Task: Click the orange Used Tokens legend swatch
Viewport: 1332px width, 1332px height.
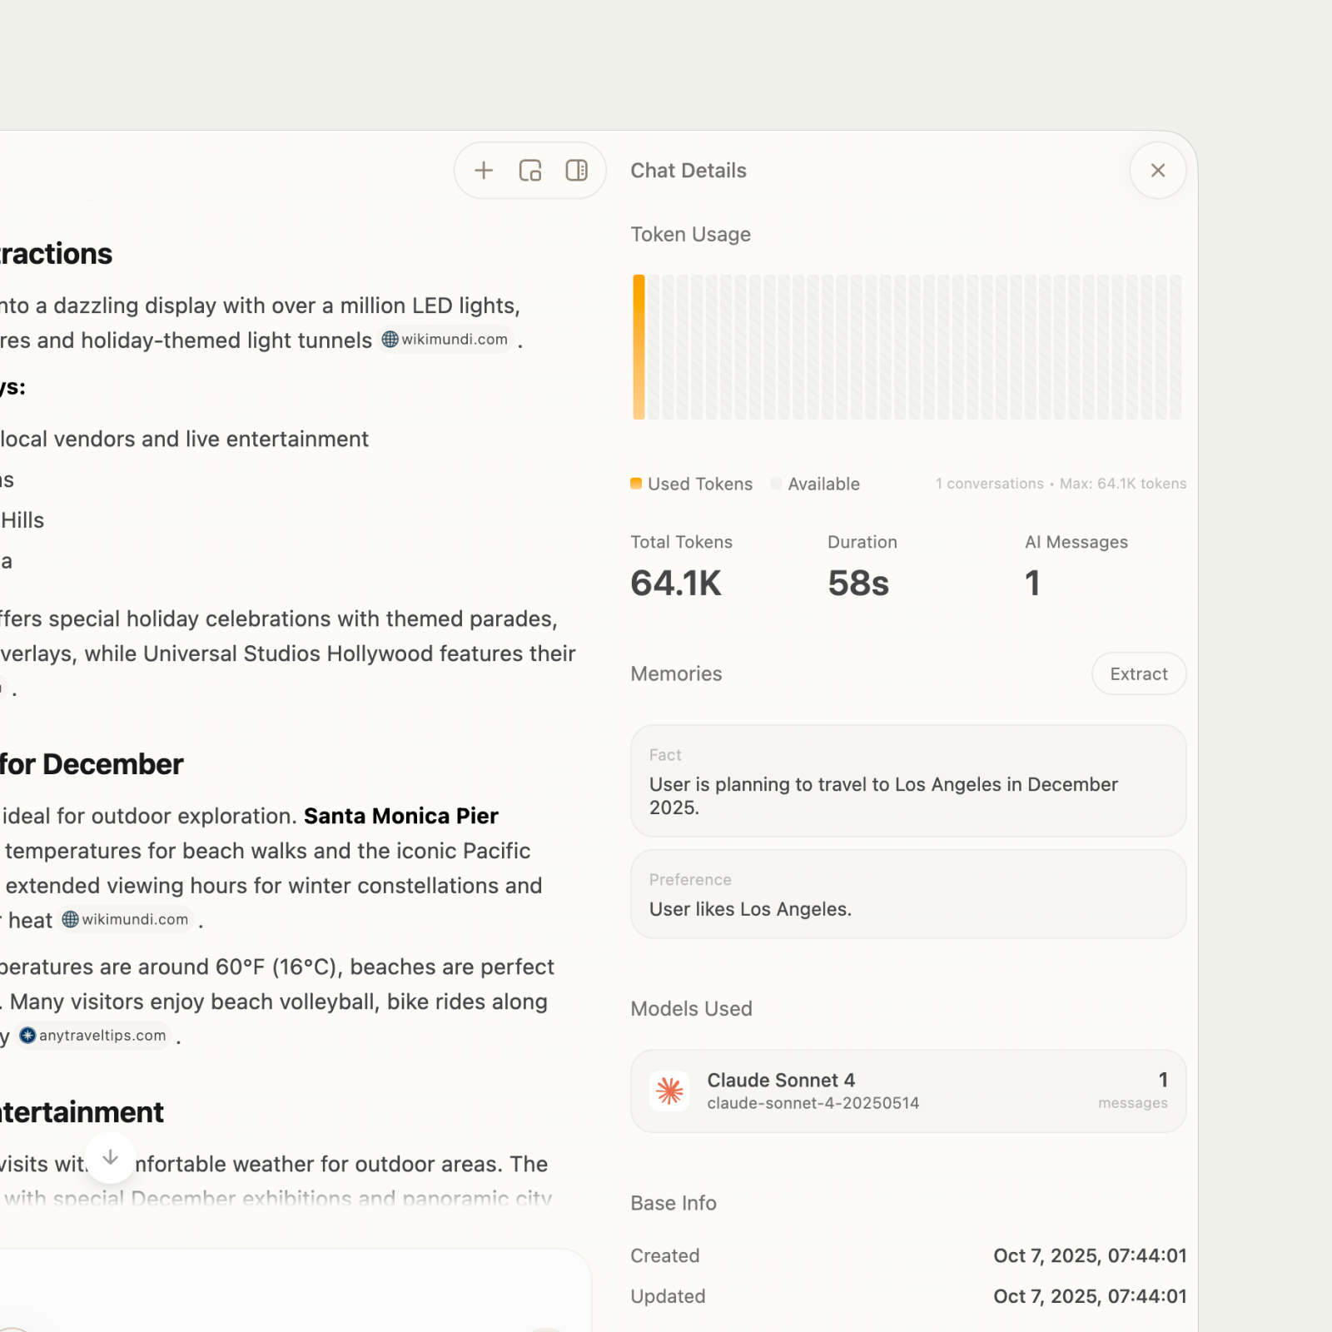Action: tap(636, 484)
